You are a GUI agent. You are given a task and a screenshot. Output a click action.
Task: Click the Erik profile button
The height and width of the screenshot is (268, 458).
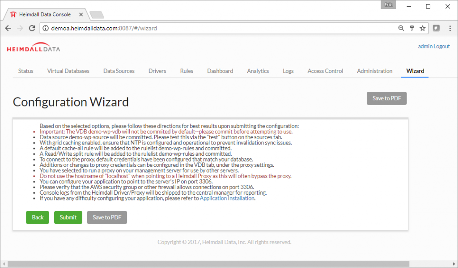point(388,4)
